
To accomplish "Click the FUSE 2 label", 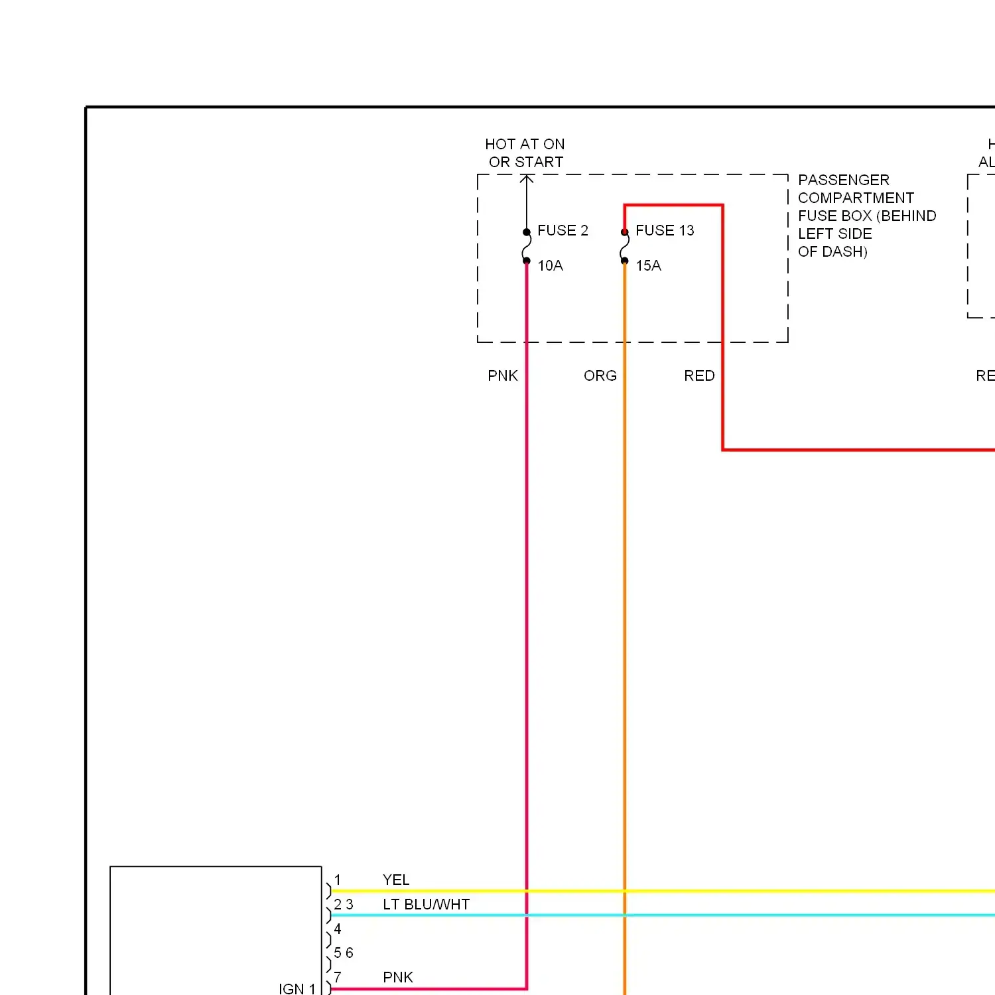I will point(563,230).
